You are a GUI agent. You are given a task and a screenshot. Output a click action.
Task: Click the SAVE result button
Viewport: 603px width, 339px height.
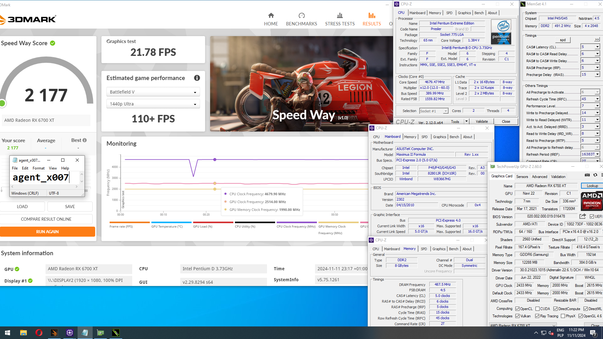click(x=70, y=207)
